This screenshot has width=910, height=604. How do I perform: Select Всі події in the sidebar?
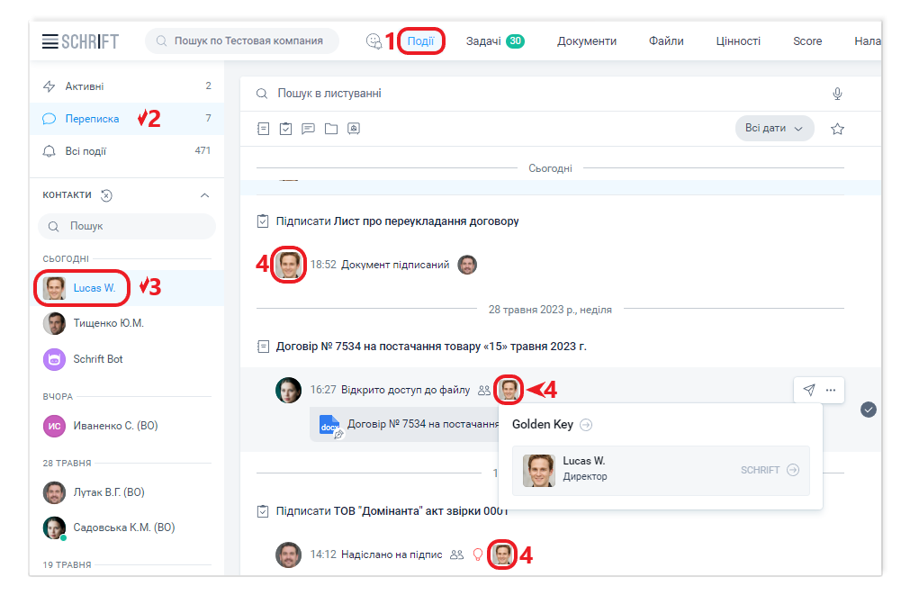127,151
